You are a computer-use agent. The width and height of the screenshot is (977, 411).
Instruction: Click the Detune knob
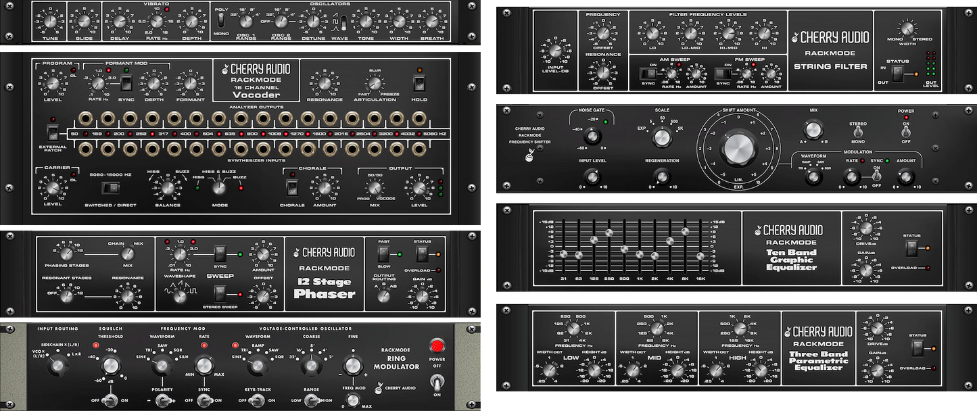click(312, 20)
